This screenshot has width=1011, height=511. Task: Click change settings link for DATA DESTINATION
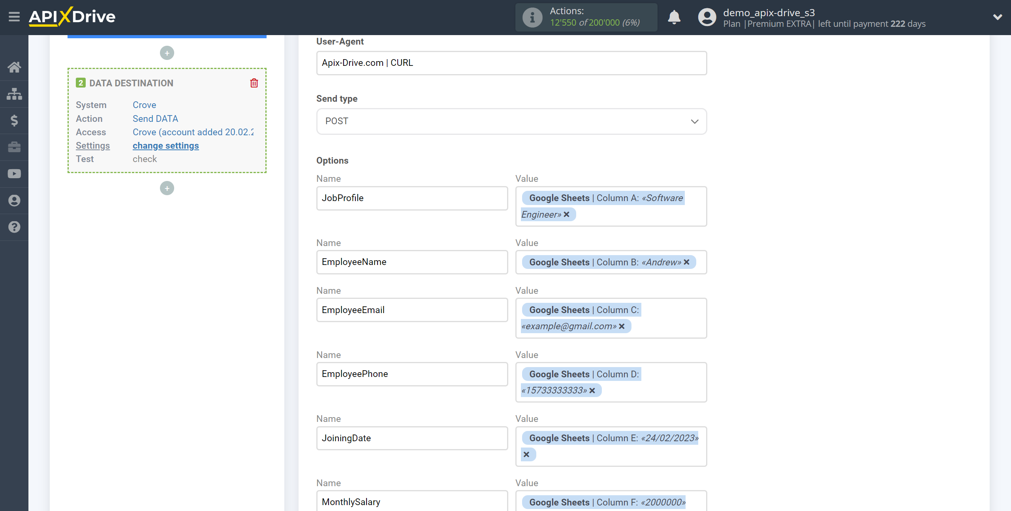[165, 145]
